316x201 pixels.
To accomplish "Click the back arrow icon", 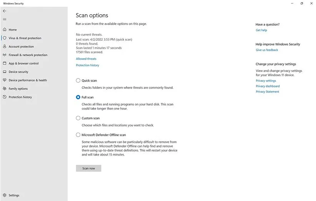I will [x=5, y=11].
